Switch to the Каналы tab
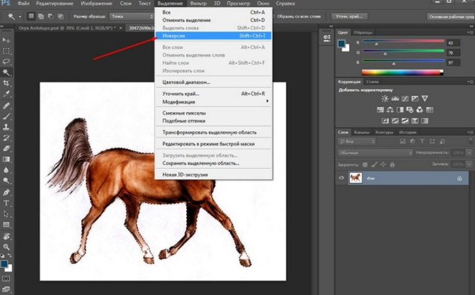Viewport: 475px width, 295px height. click(x=362, y=132)
